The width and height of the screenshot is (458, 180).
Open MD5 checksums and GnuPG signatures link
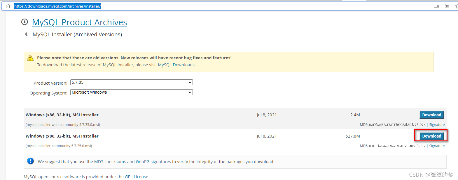[132, 162]
